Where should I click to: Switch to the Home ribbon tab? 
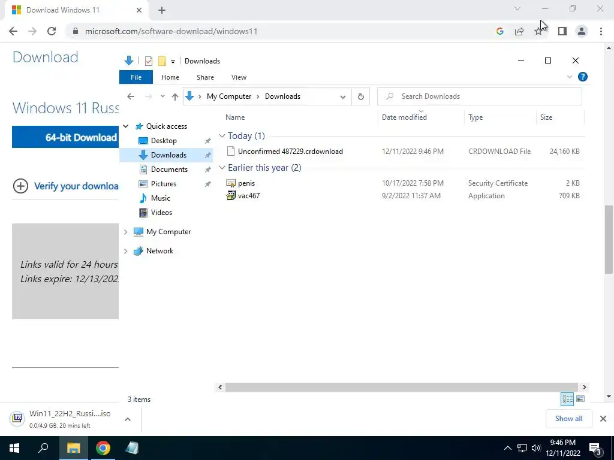(x=170, y=77)
